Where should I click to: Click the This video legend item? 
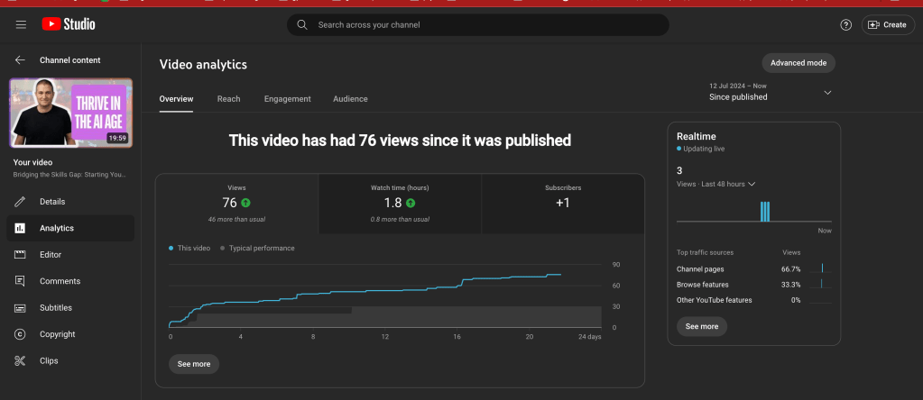[x=189, y=249]
